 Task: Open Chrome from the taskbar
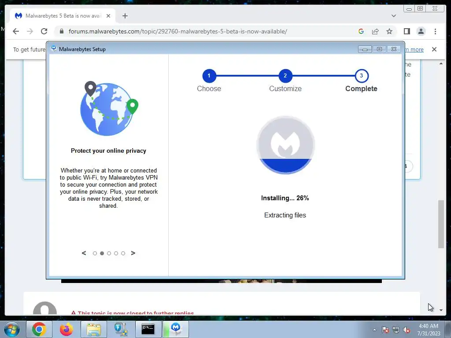click(39, 329)
